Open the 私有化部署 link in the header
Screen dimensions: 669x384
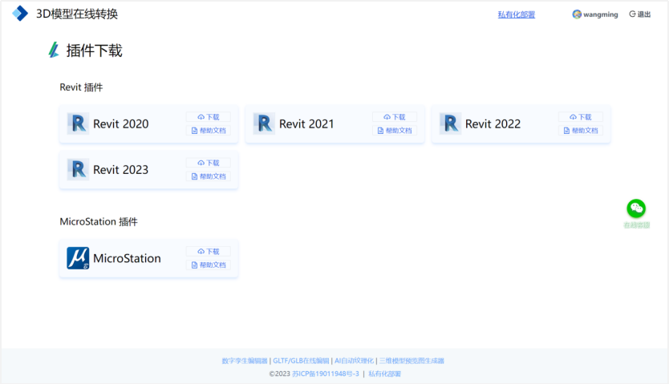click(517, 14)
